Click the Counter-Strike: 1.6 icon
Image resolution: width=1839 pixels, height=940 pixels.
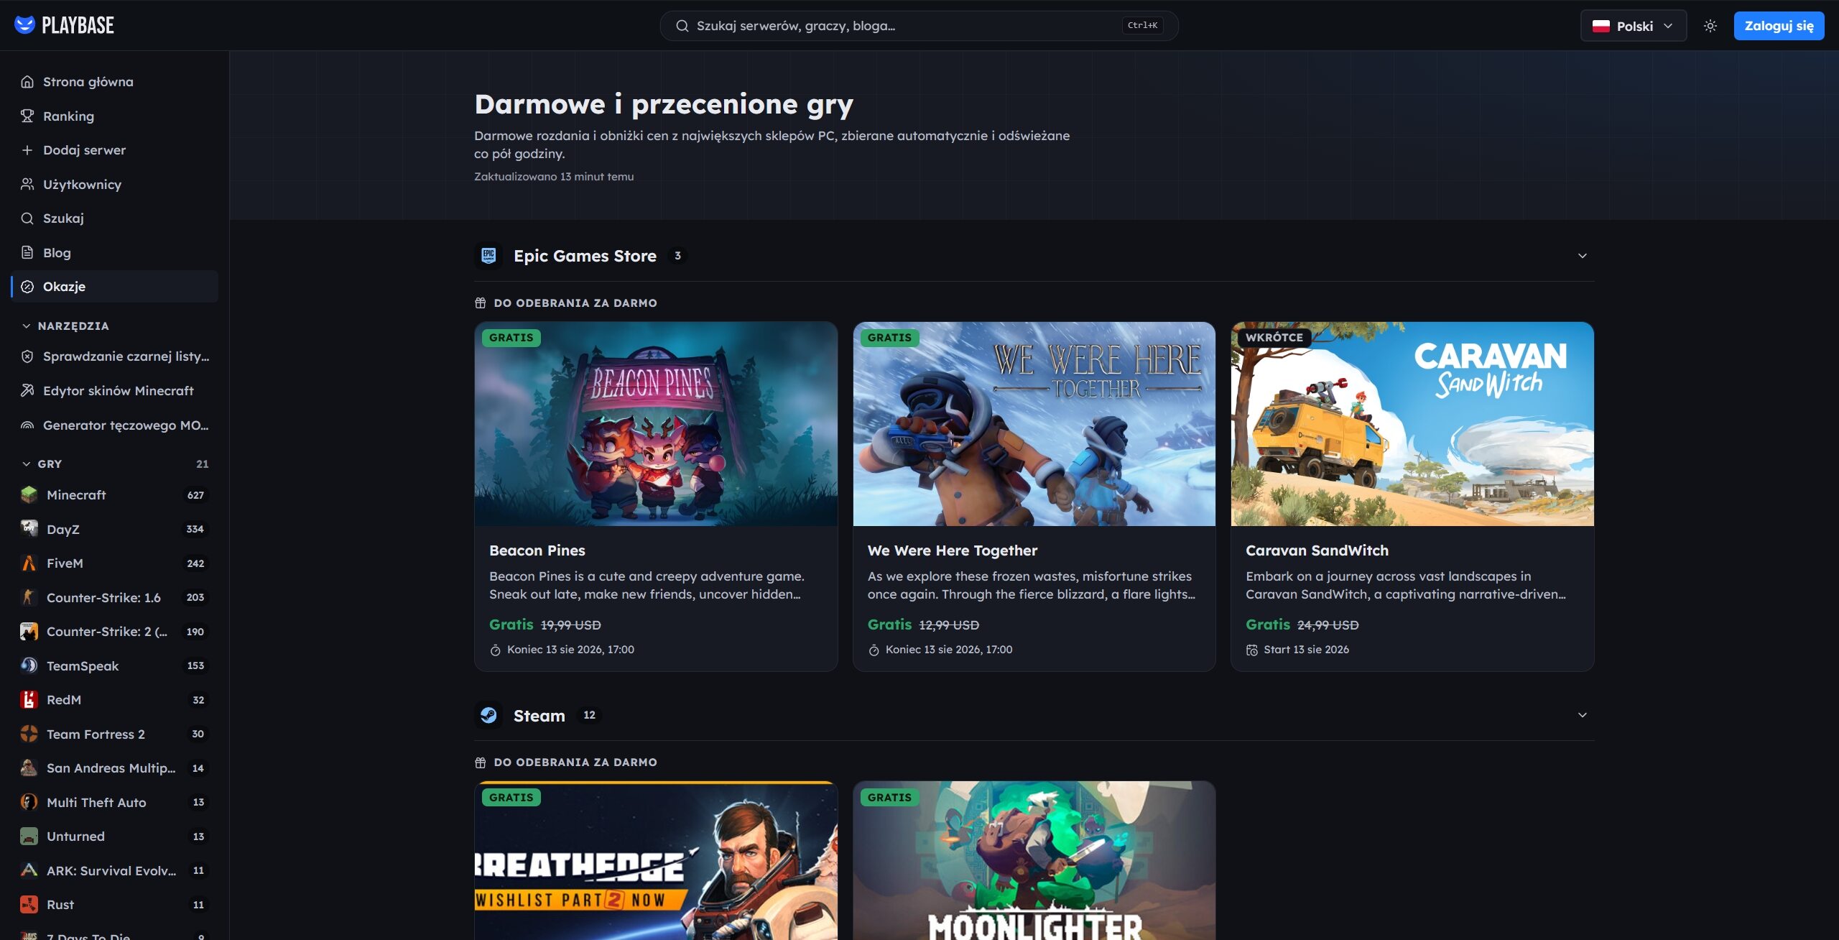tap(29, 597)
